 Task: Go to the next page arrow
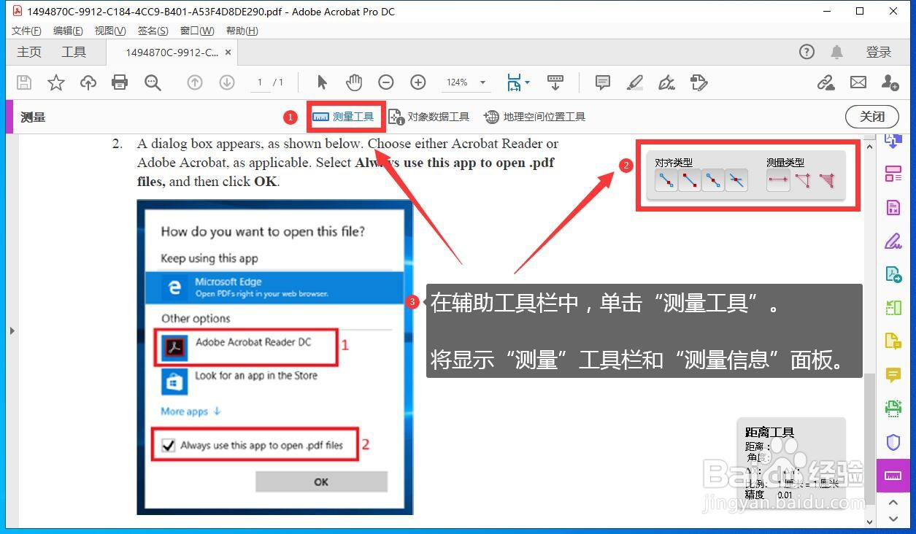(x=226, y=82)
